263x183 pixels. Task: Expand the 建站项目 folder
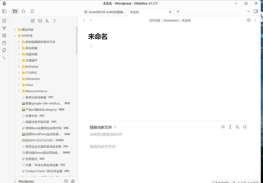point(15,30)
